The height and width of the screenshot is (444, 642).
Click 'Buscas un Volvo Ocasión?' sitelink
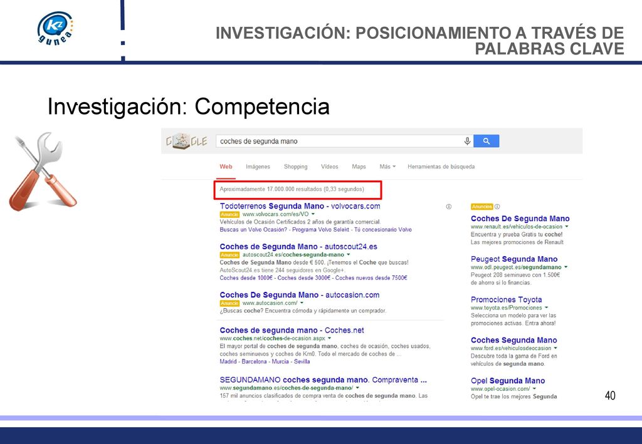[x=253, y=229]
